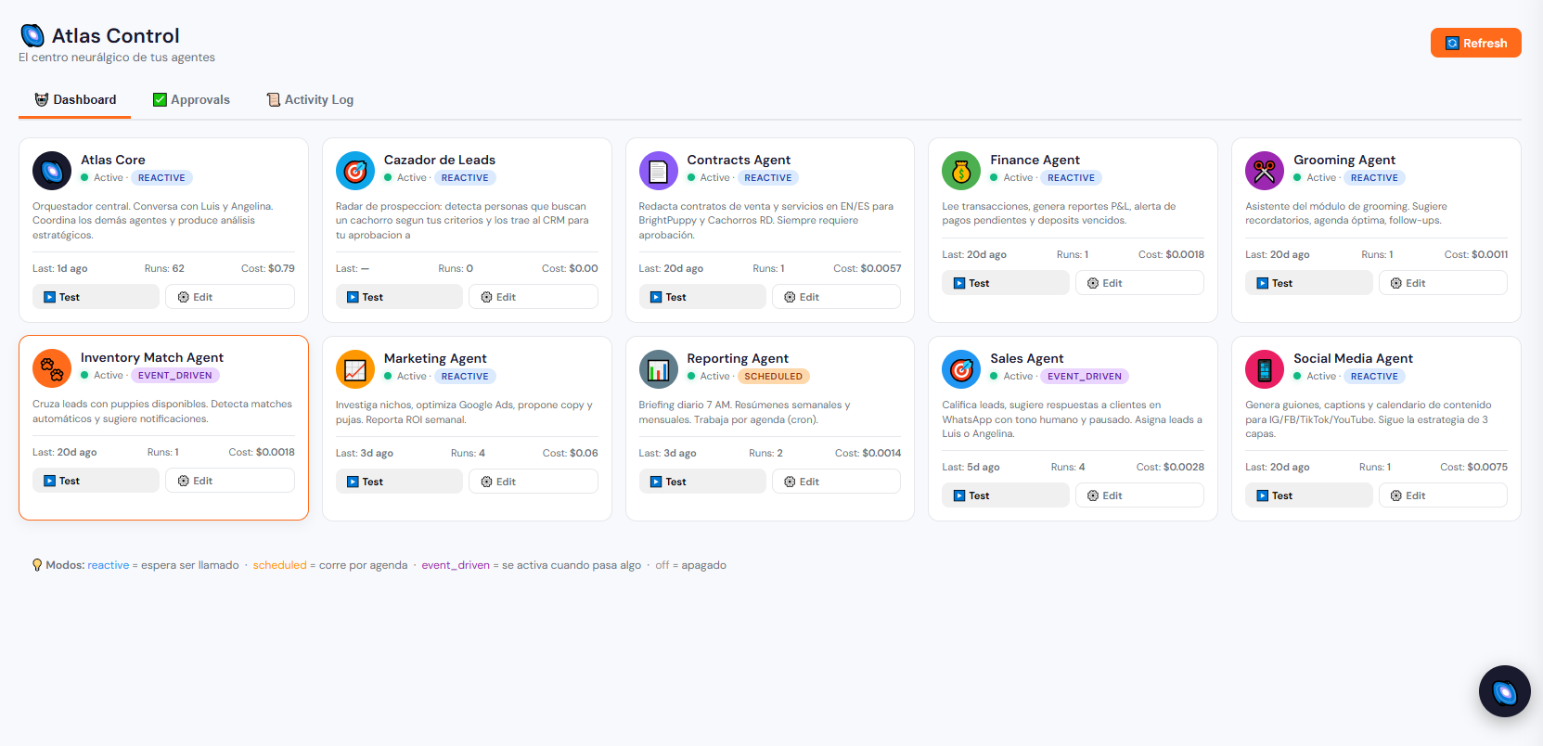Run Test on Social Media Agent

(x=1309, y=495)
